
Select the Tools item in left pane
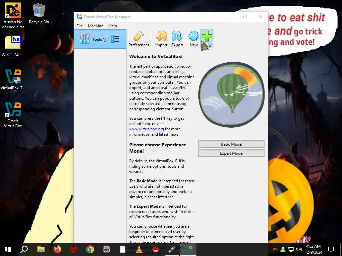pyautogui.click(x=100, y=39)
